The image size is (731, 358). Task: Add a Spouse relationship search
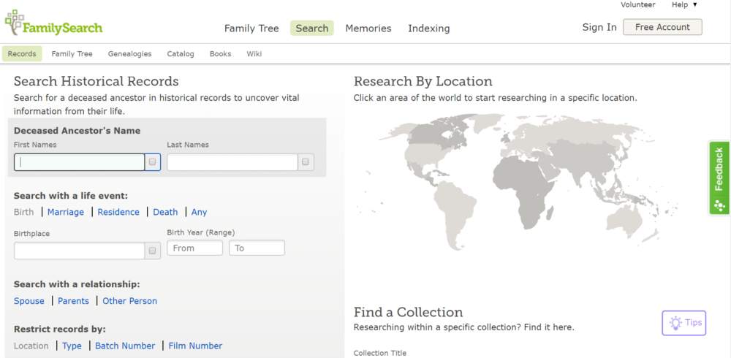pos(29,301)
